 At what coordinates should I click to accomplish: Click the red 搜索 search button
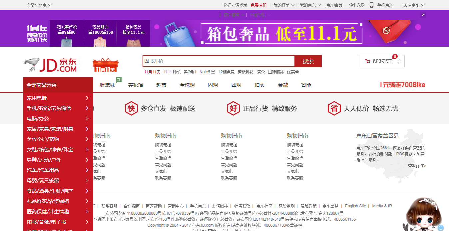coord(308,61)
